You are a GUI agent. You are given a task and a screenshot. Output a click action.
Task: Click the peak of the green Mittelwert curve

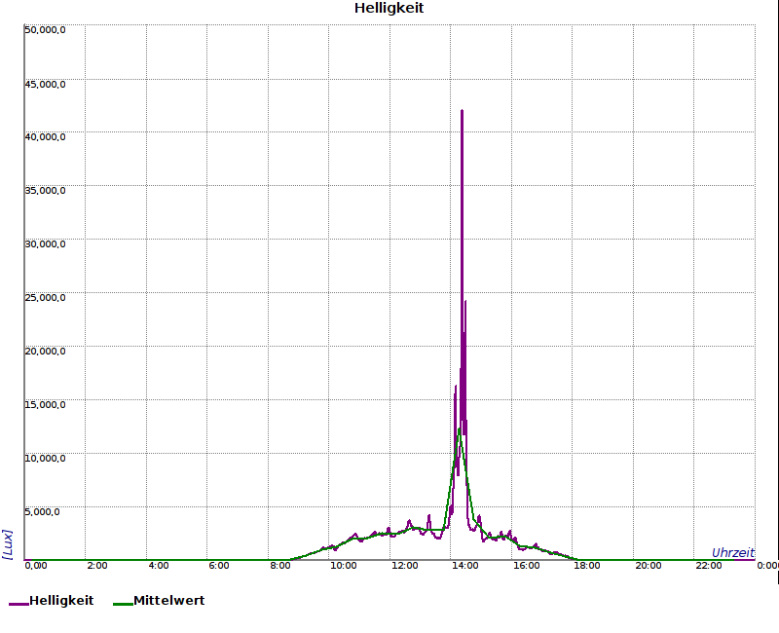pyautogui.click(x=460, y=428)
